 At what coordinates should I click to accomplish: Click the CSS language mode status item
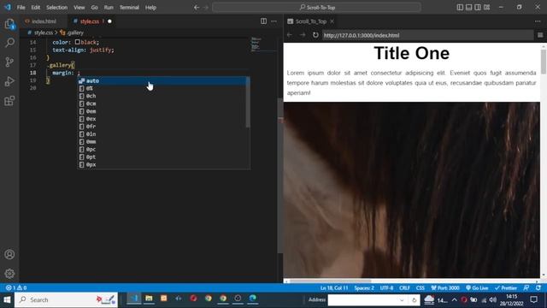[420, 287]
